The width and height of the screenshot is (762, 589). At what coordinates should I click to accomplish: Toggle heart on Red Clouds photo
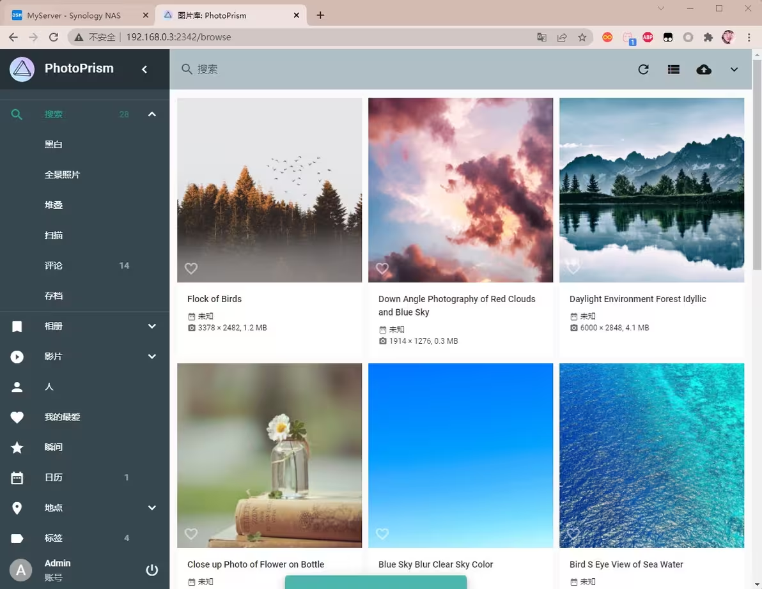coord(382,268)
